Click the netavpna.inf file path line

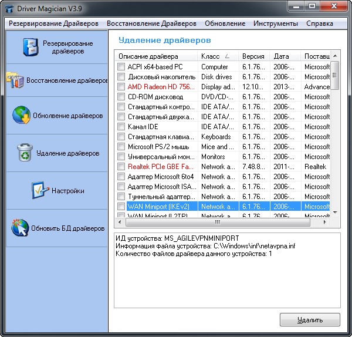tap(205, 246)
